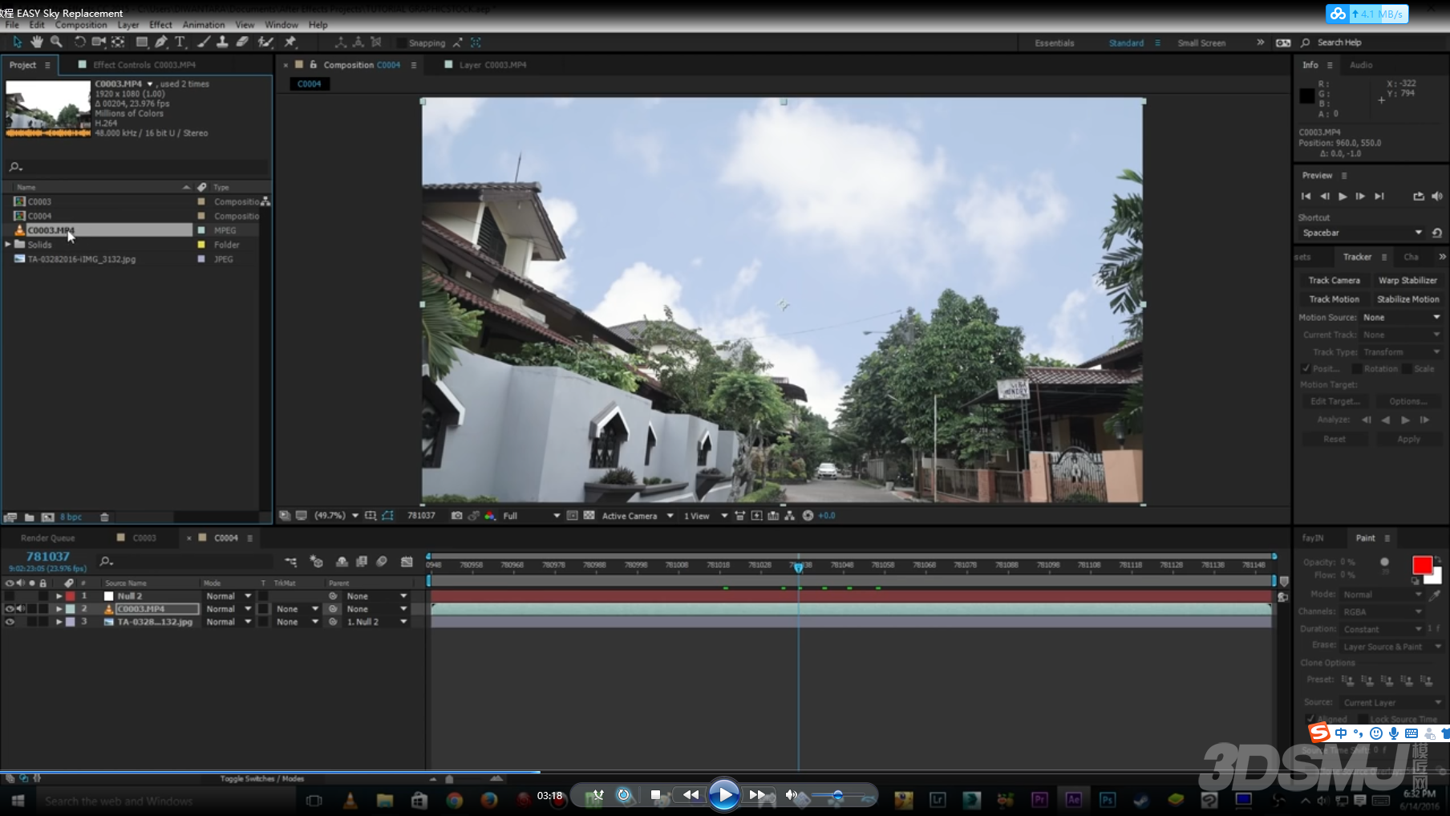Open the Animation menu
Screen dimensions: 1450x816
204,25
